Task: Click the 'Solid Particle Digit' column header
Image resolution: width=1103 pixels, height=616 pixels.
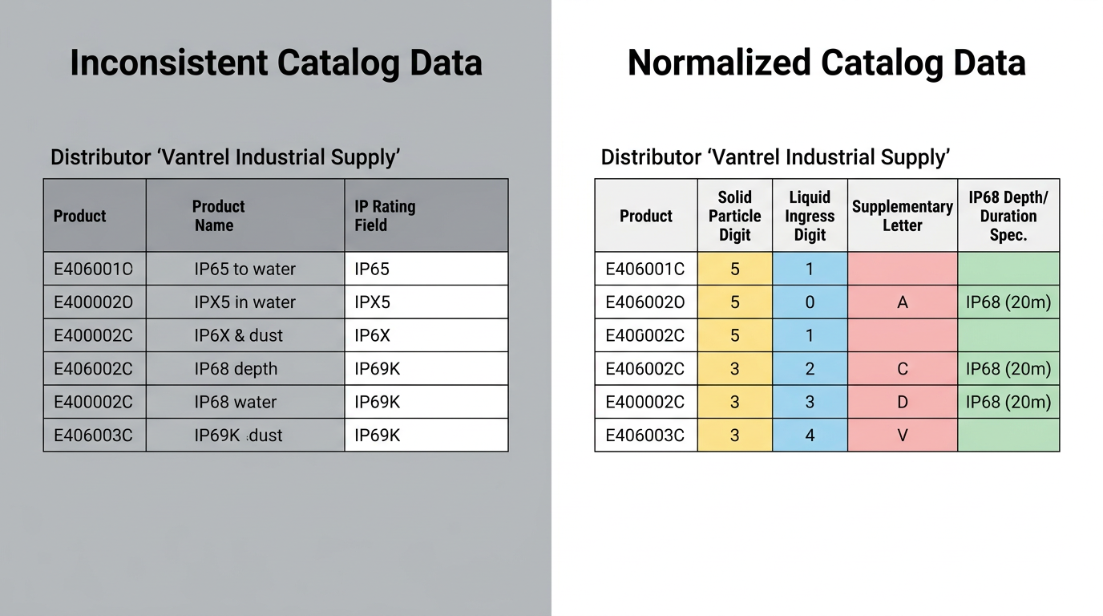Action: (x=734, y=216)
